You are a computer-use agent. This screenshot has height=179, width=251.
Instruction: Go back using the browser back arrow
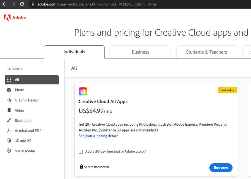4,4
